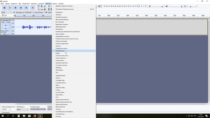
Task: Click the Play-at-speed green arrow
Action: [185, 6]
